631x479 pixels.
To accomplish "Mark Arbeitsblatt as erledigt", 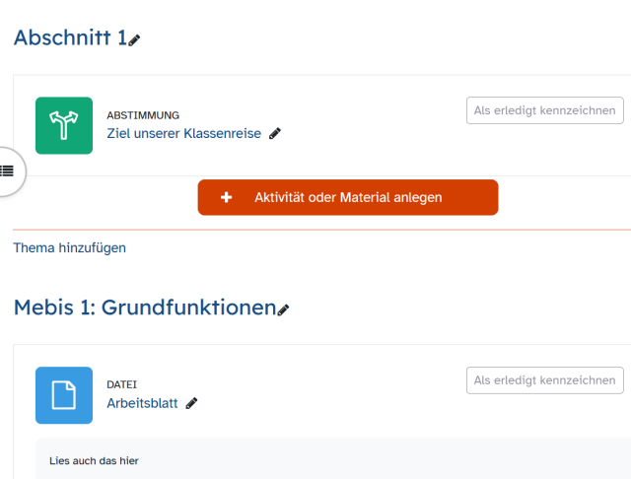I will tap(544, 379).
